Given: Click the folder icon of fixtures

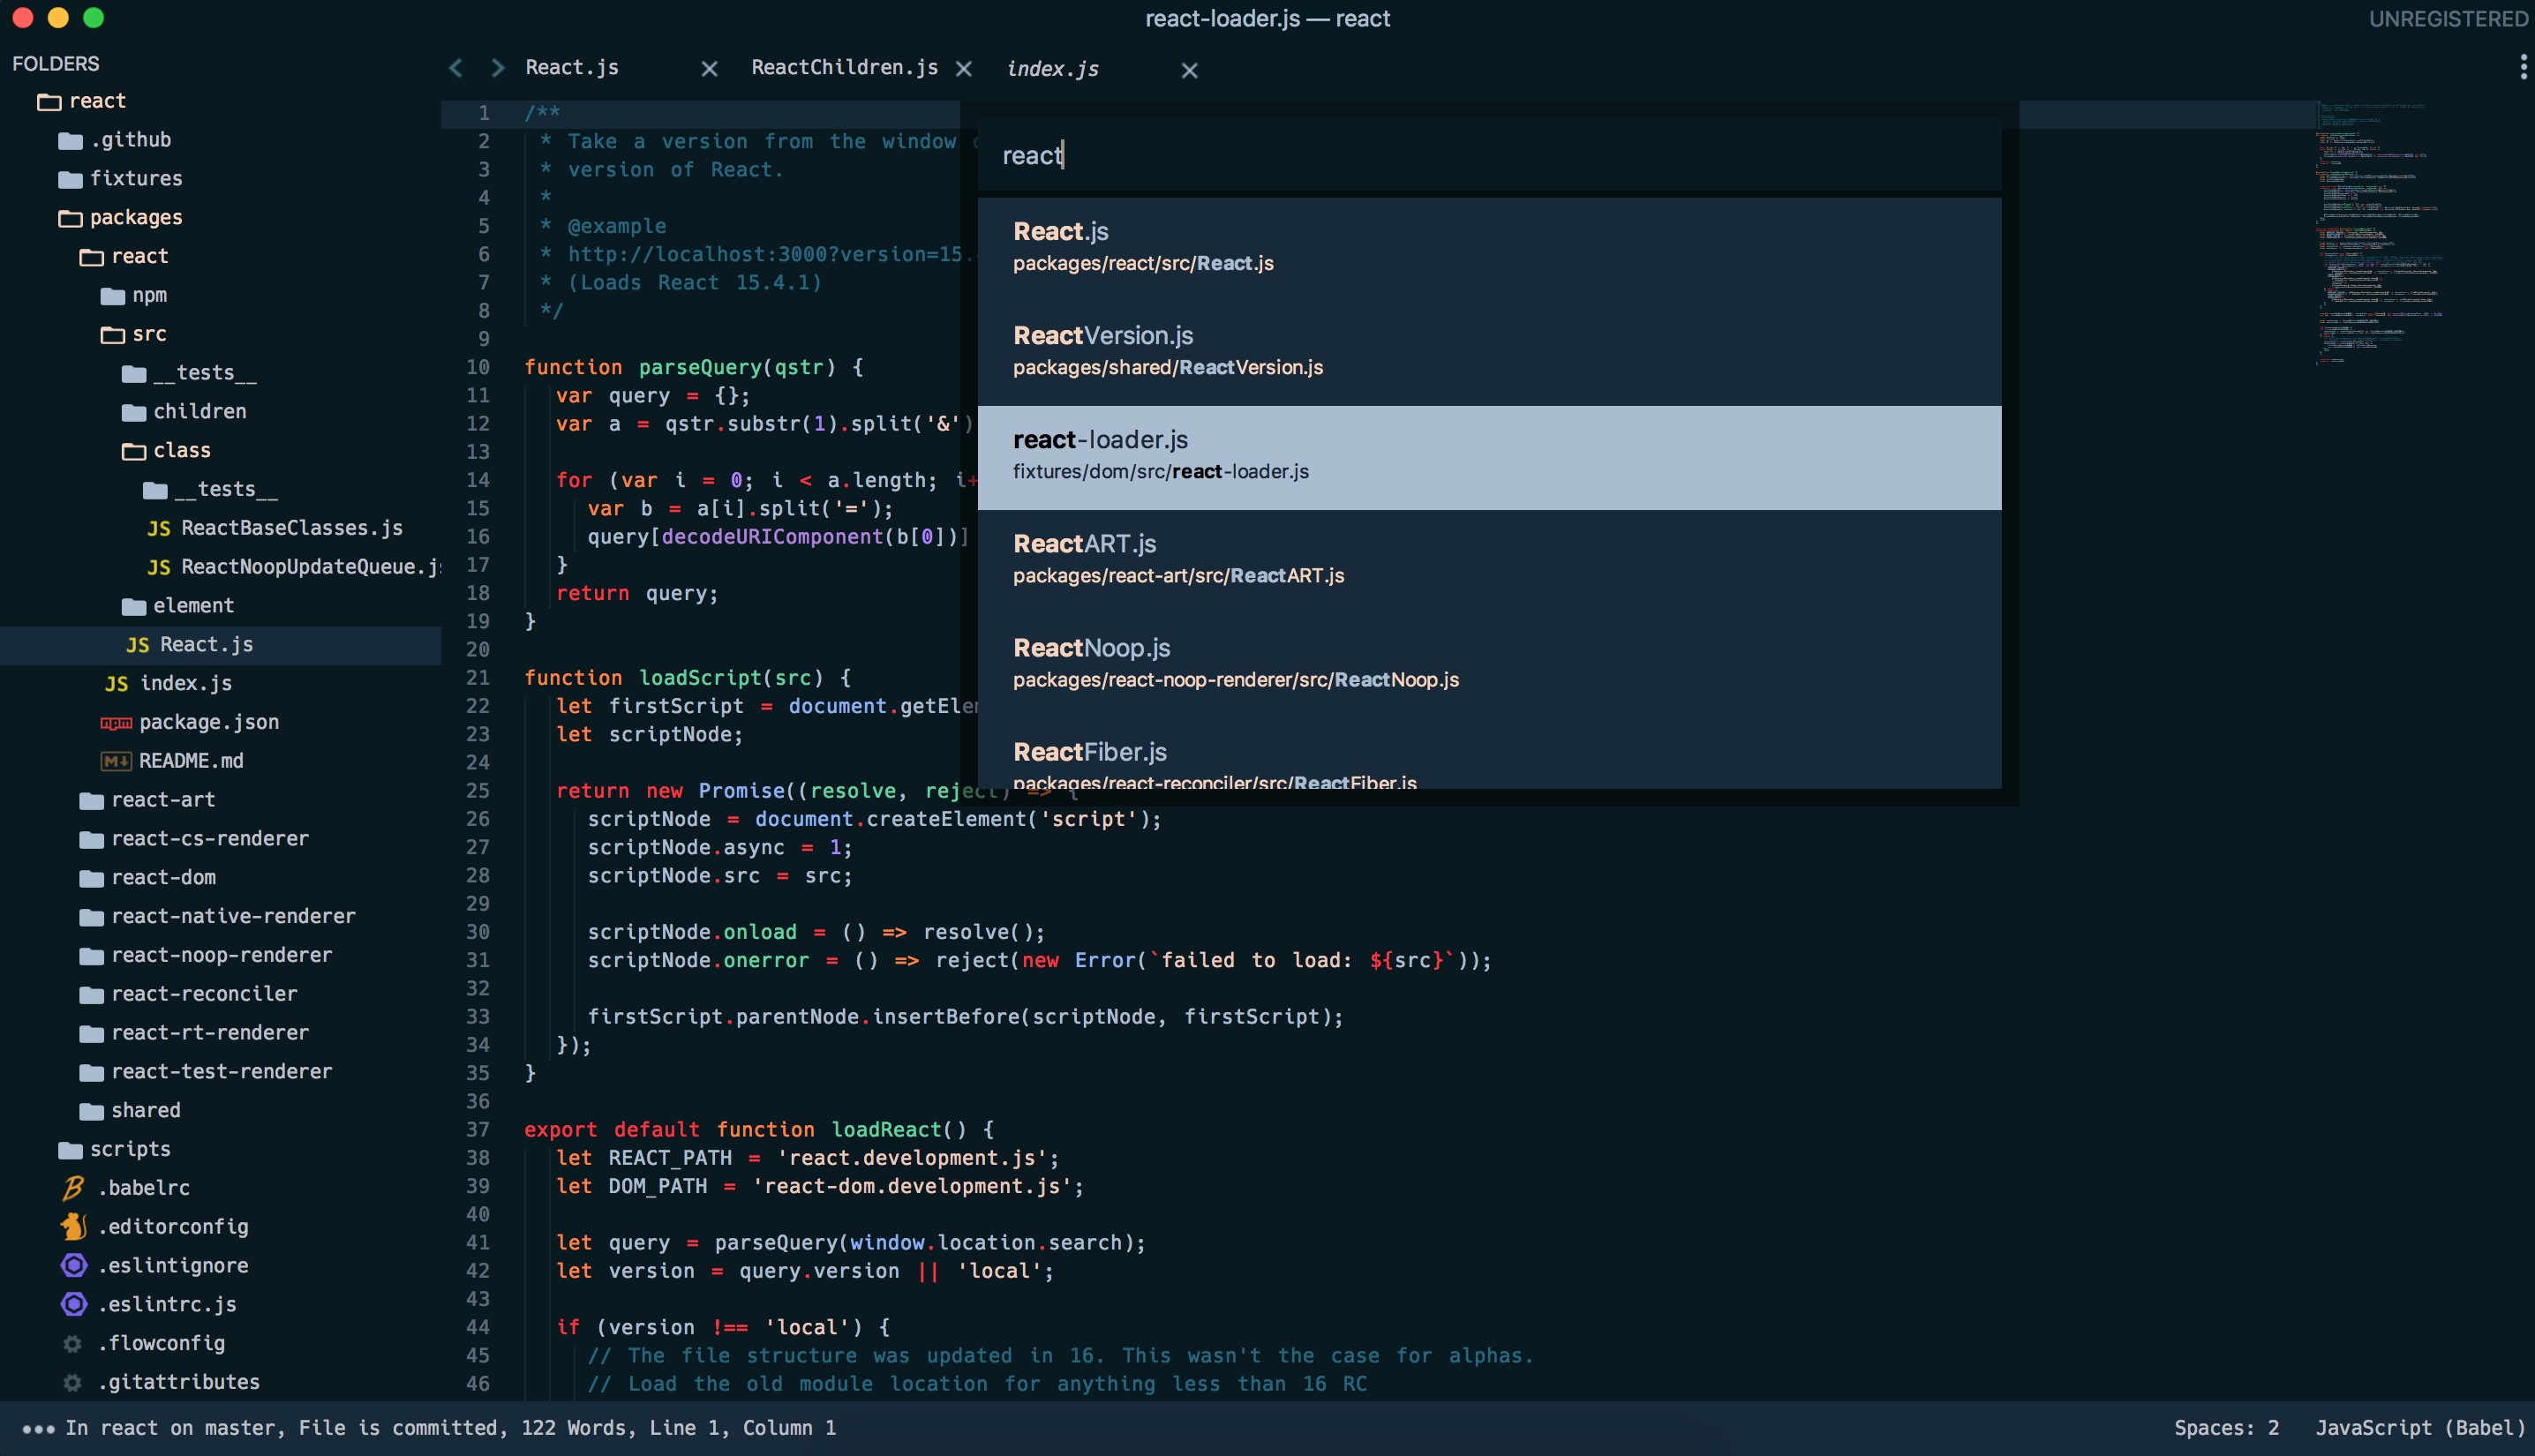Looking at the screenshot, I should pos(70,180).
